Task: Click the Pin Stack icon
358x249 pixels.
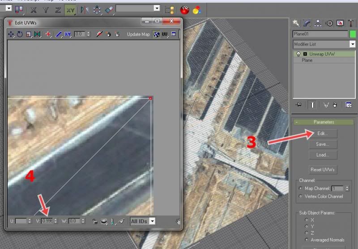Action: (298, 105)
